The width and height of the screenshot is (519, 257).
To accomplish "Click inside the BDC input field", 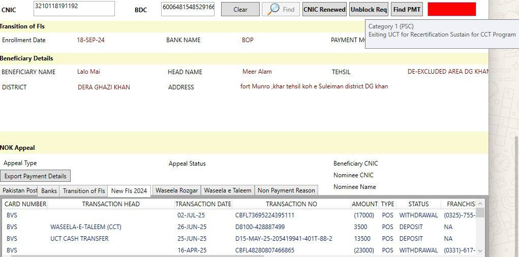I will [188, 8].
